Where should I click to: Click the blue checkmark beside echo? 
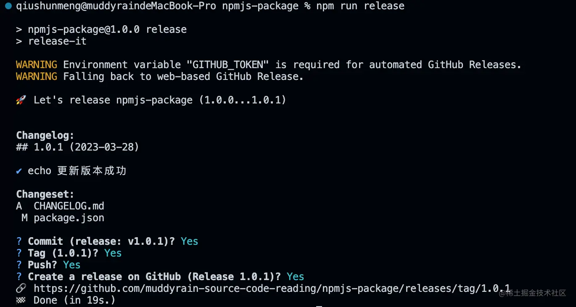(x=19, y=171)
